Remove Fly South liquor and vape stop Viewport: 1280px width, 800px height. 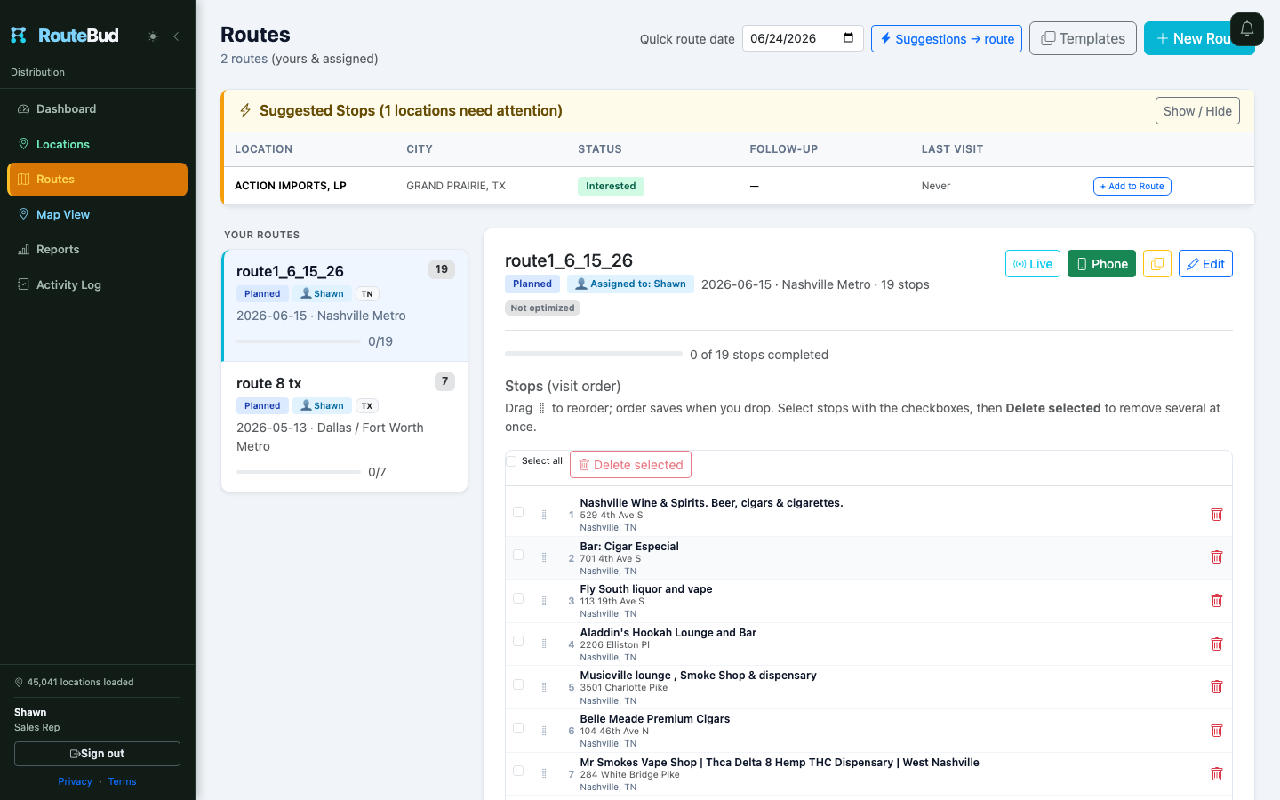(1217, 600)
